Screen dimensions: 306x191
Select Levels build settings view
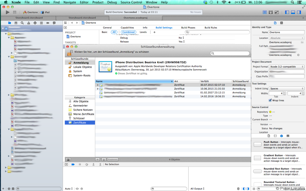tap(143, 32)
